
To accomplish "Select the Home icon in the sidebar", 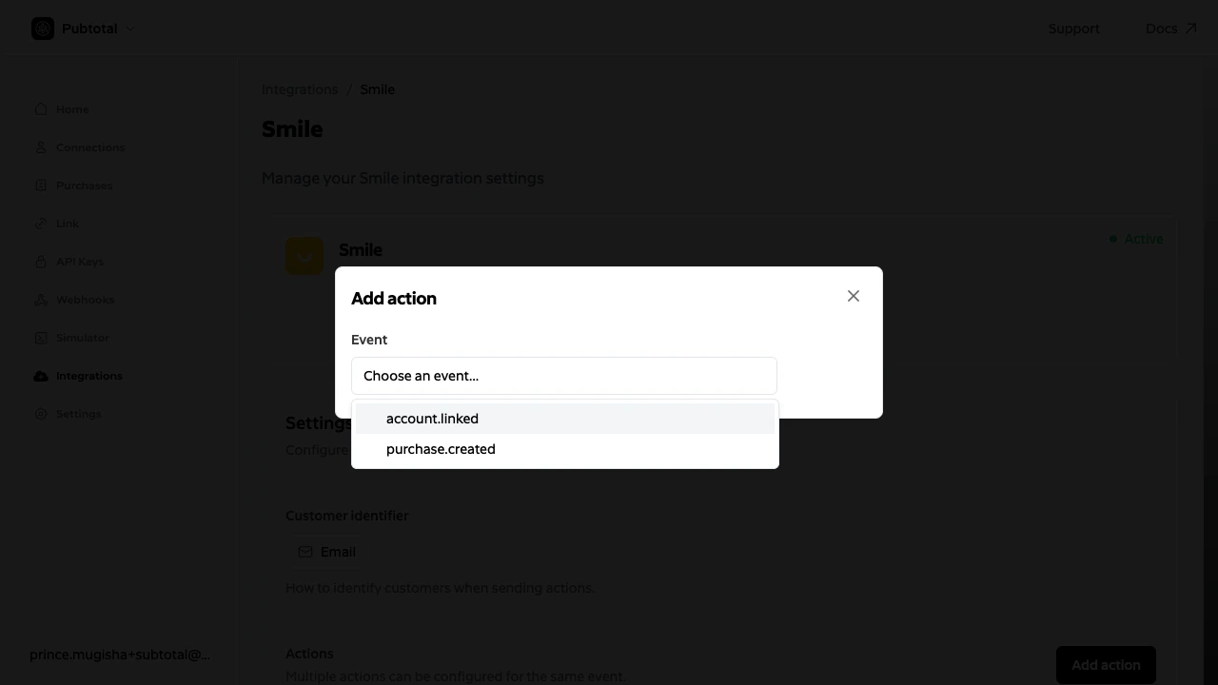I will click(x=41, y=109).
